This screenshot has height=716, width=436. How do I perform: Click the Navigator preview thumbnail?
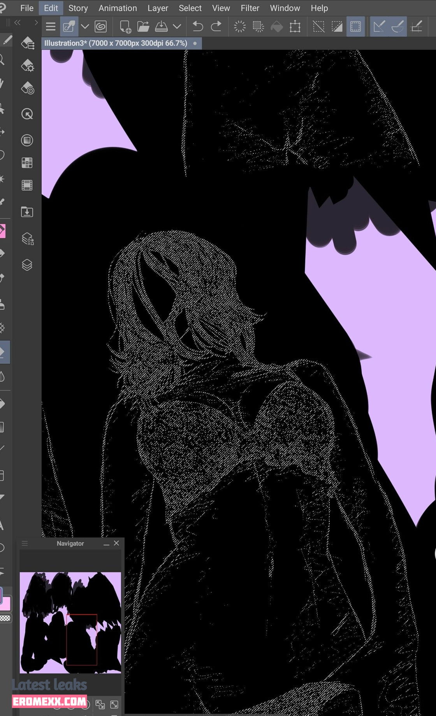[70, 623]
